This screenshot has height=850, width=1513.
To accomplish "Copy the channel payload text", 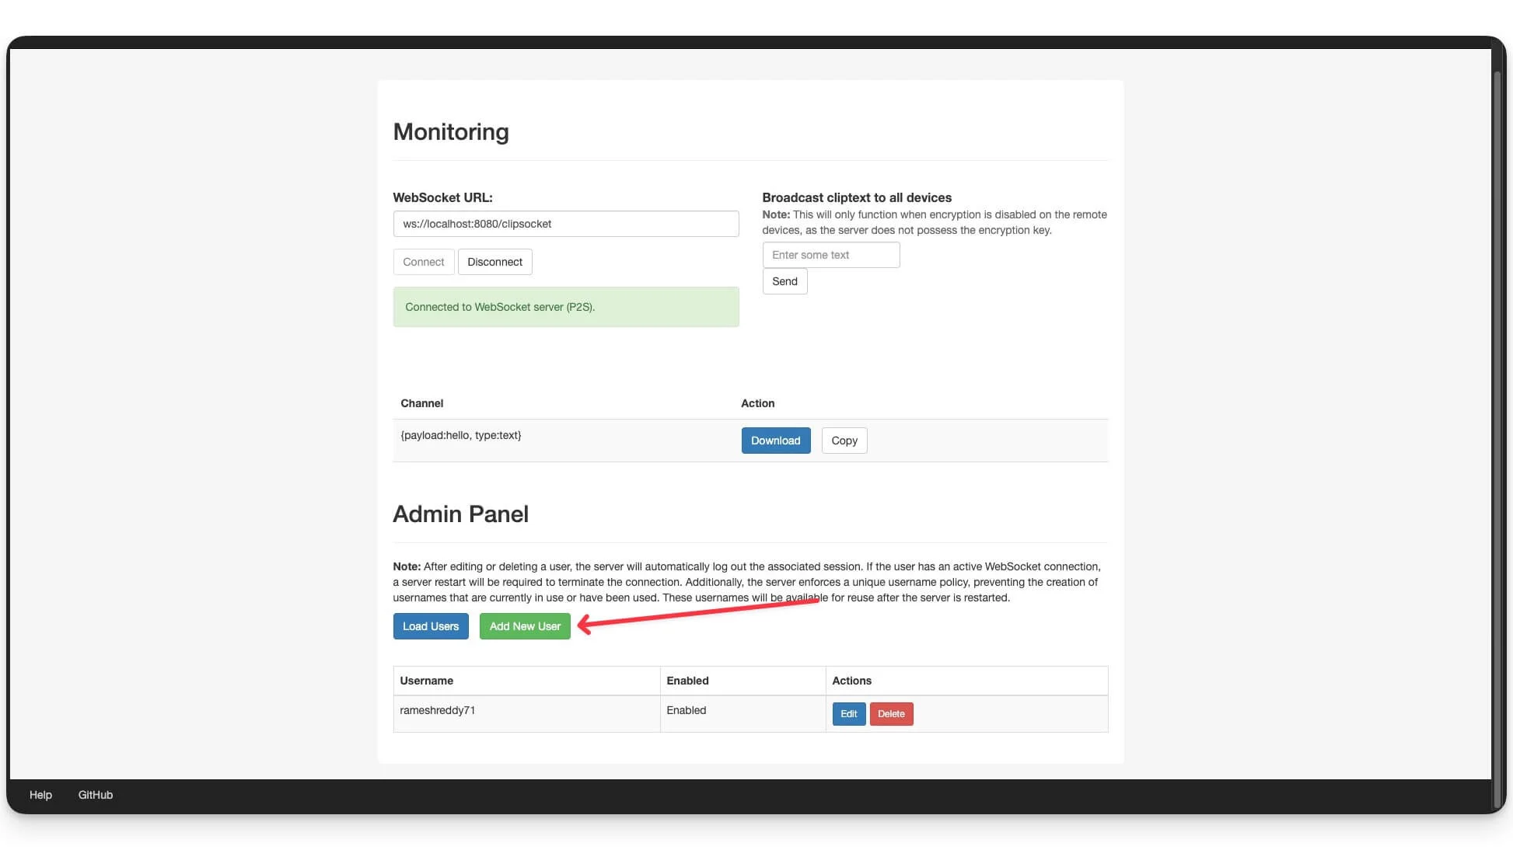I will [x=844, y=441].
